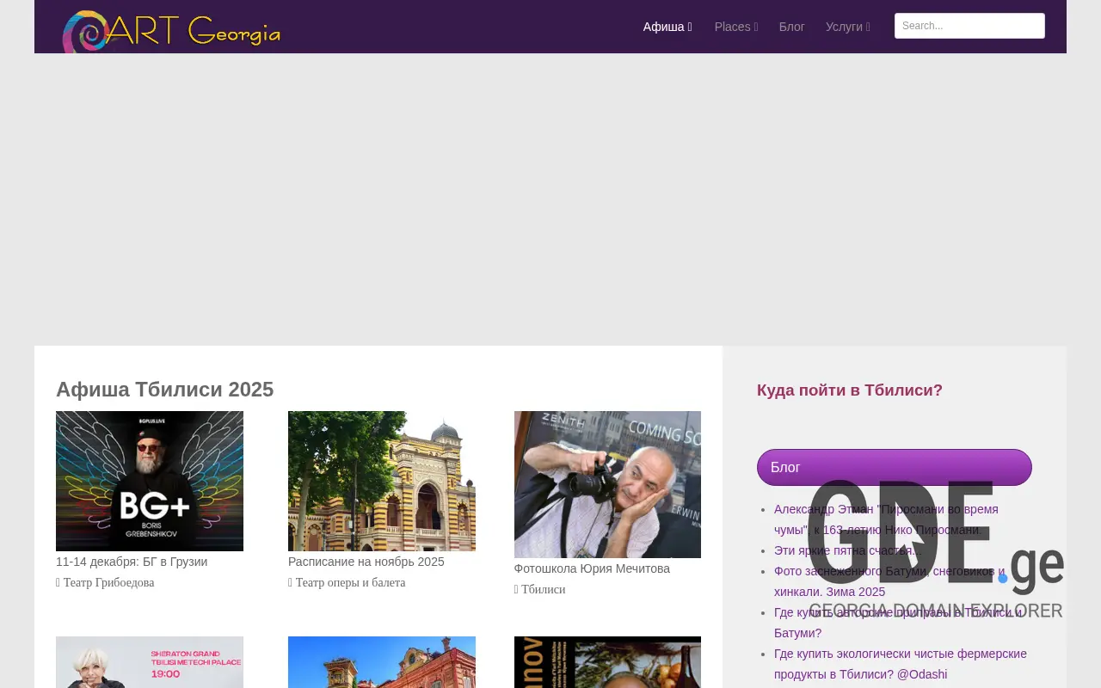Open the Услуги dropdown arrow

click(867, 27)
